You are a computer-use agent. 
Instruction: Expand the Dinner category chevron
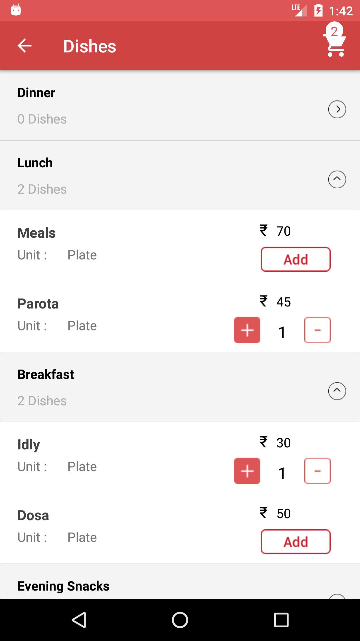pos(337,109)
